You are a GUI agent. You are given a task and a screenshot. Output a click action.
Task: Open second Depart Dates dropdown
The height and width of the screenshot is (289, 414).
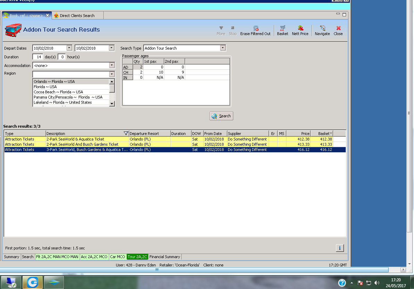(x=111, y=48)
